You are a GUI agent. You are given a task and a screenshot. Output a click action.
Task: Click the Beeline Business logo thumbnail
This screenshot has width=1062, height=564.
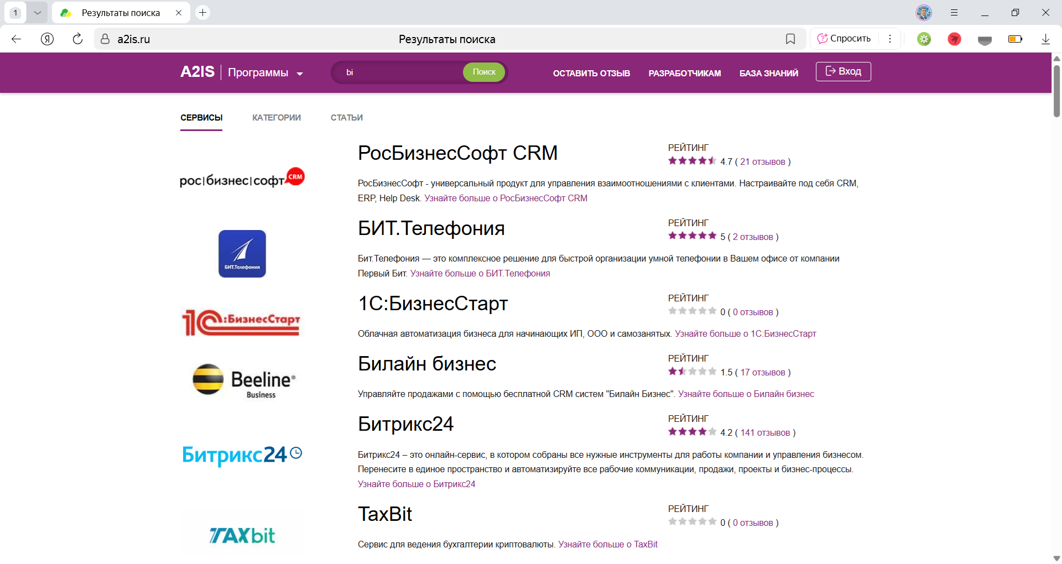click(x=243, y=380)
